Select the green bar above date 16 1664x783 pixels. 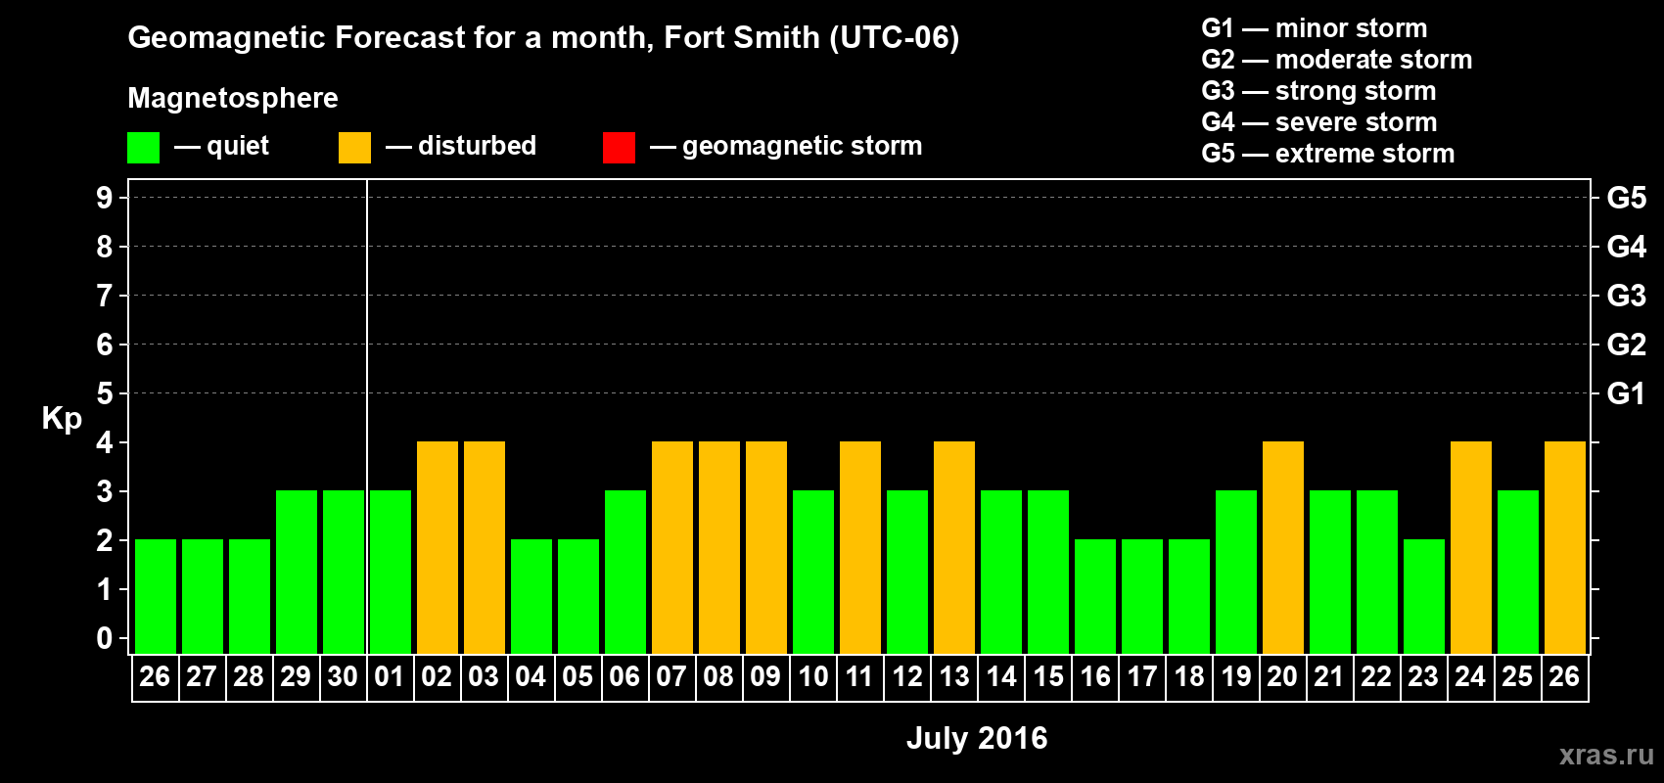click(1095, 596)
